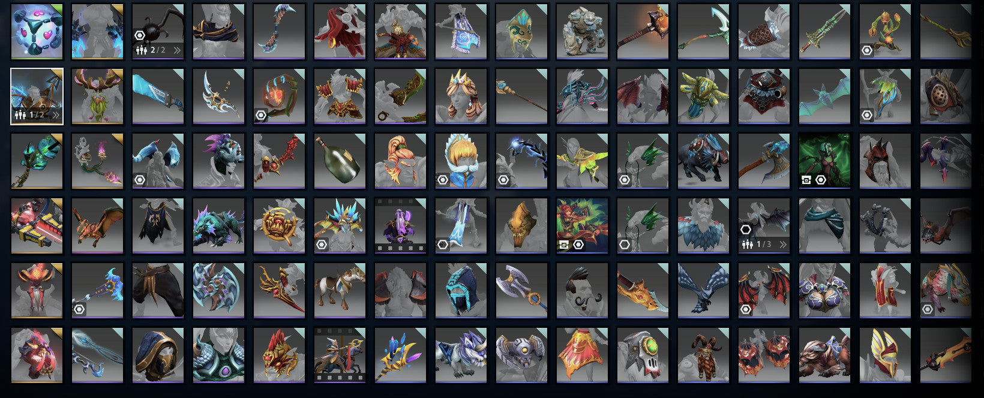The height and width of the screenshot is (398, 984).
Task: Click the gem icon on the pink feathered creature
Action: click(x=928, y=309)
